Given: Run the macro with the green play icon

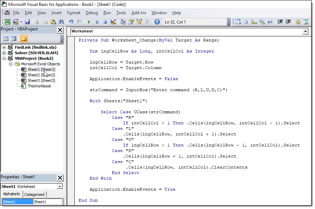Looking at the screenshot, I should [89, 22].
